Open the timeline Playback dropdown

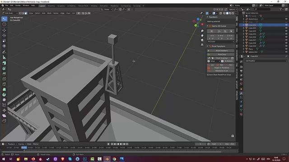[x=12, y=144]
